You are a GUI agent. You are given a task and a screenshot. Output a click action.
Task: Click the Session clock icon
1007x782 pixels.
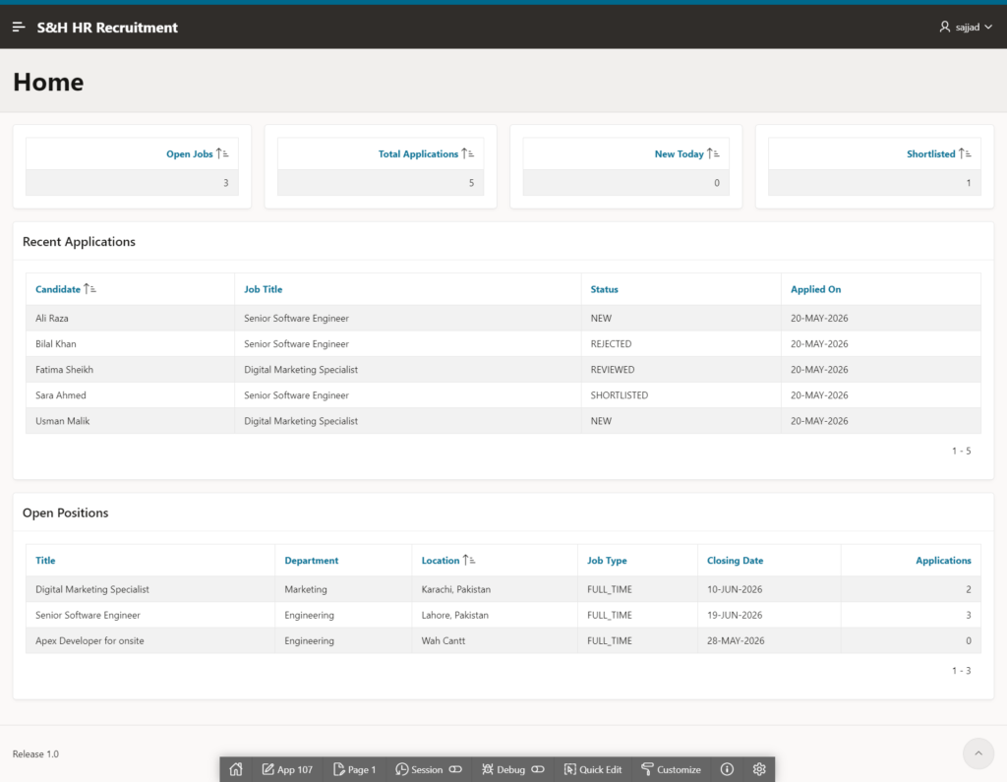pos(402,769)
